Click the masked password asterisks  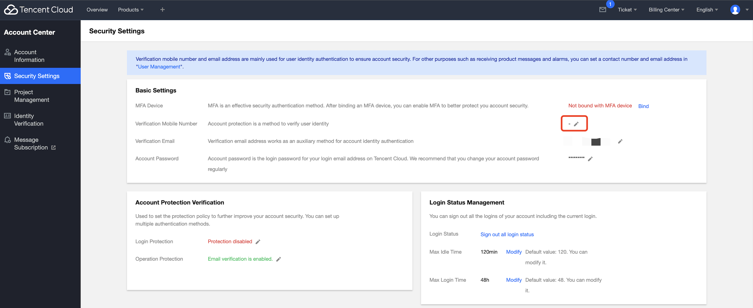coord(576,158)
